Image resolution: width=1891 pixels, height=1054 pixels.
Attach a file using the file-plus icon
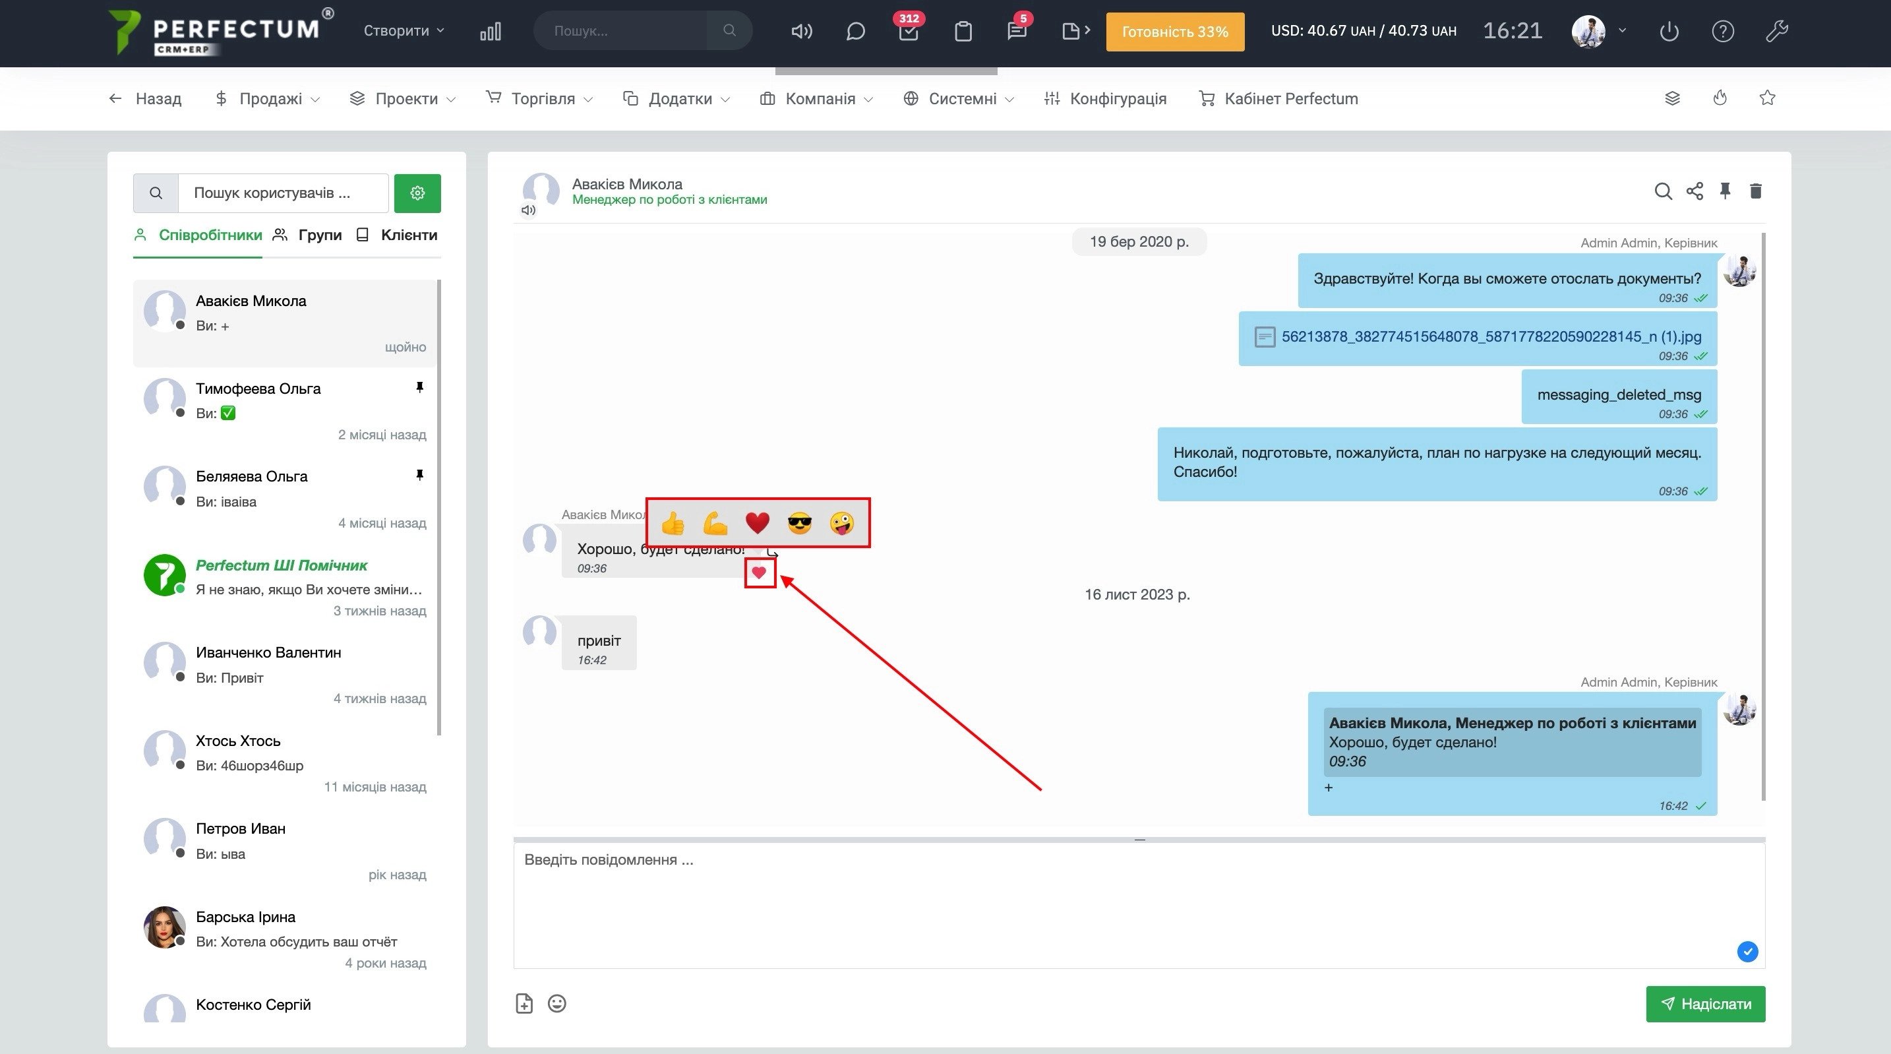point(524,1003)
